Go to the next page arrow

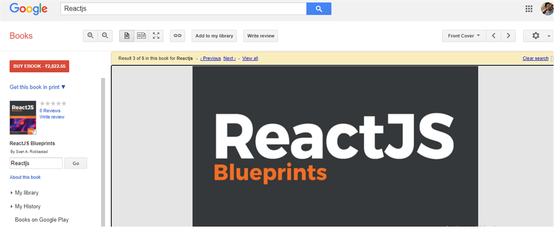(x=508, y=36)
